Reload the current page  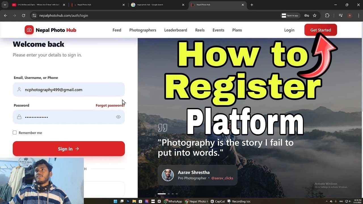click(24, 16)
